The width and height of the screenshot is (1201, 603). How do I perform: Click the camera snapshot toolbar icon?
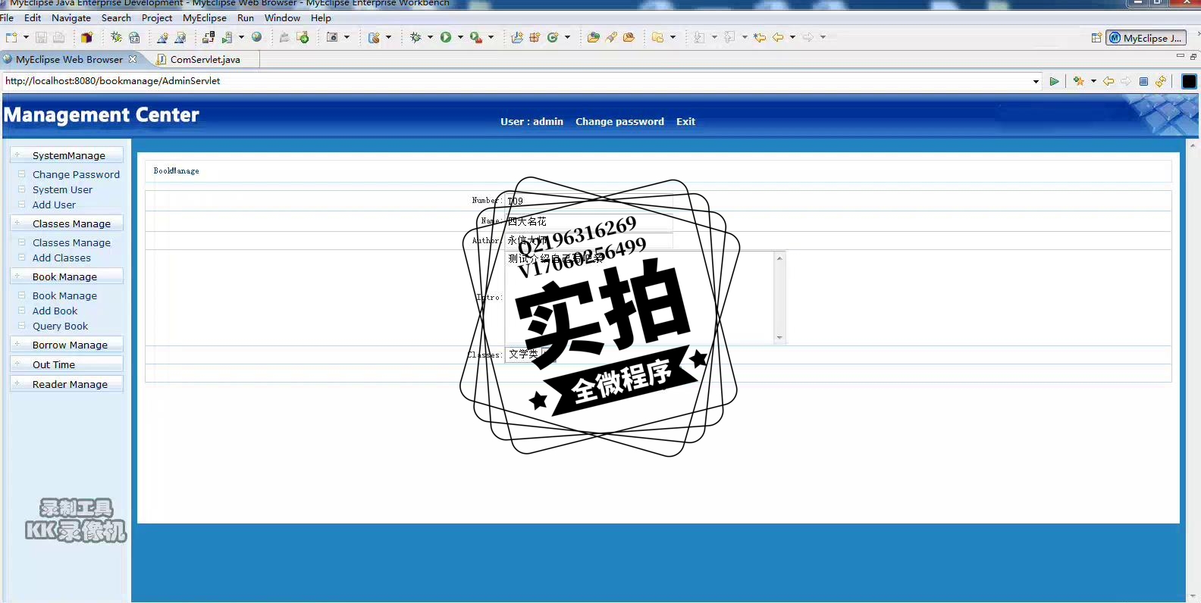pos(332,37)
